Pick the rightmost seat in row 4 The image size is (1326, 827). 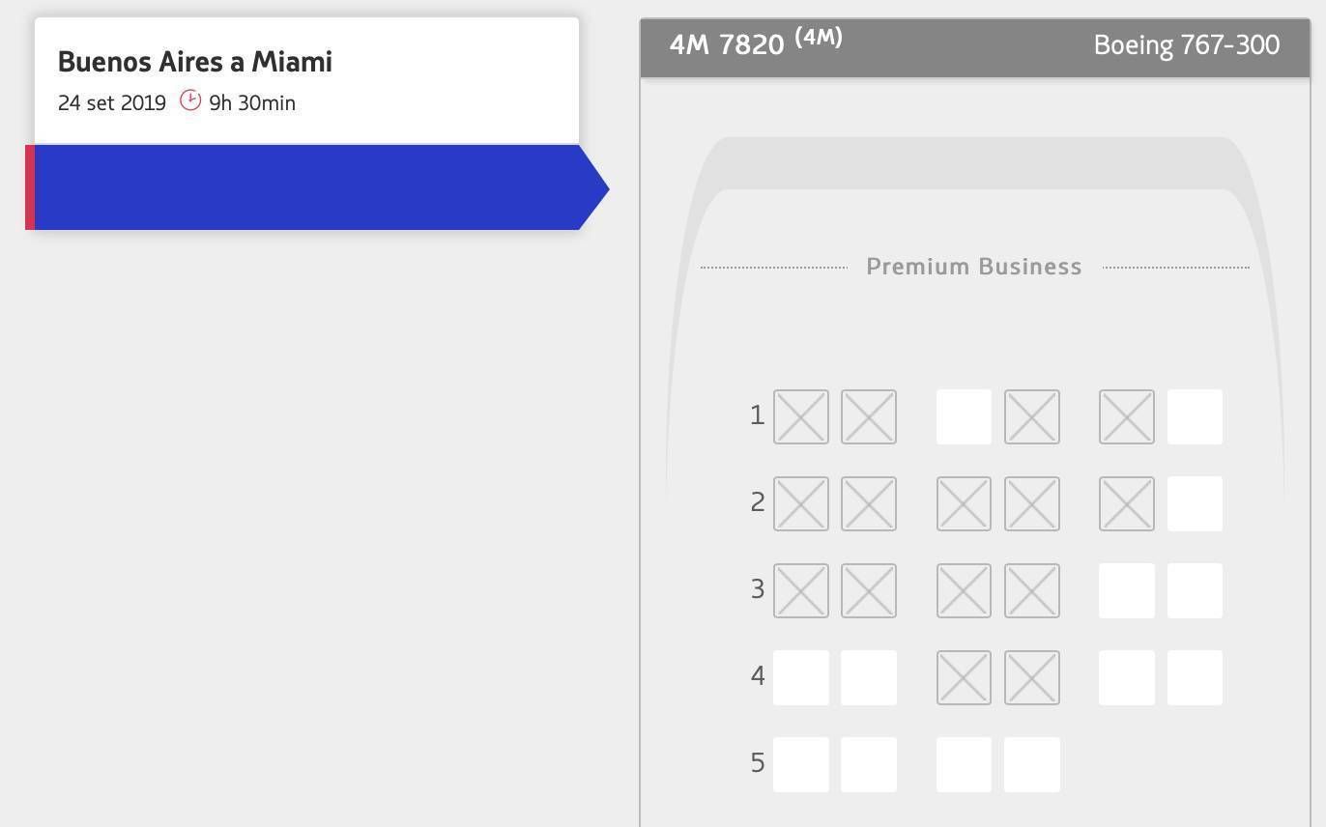click(1195, 678)
